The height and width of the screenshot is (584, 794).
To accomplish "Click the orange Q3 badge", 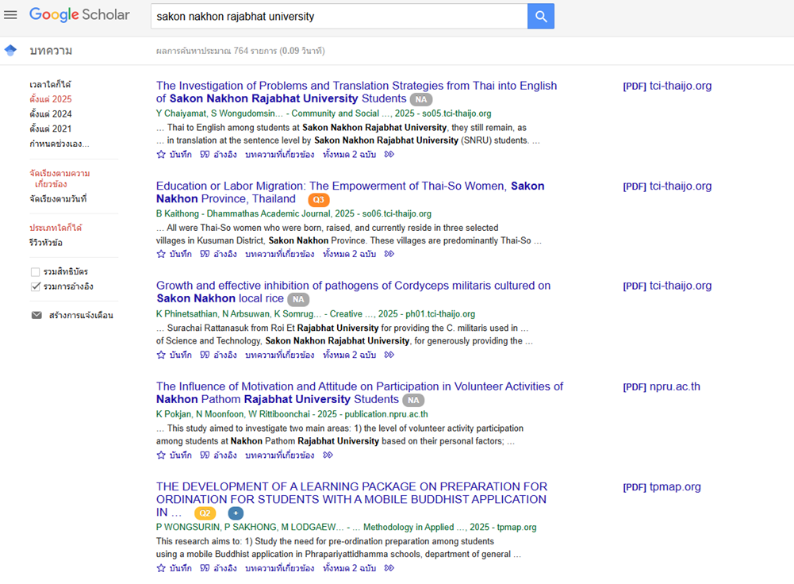I will tap(318, 200).
